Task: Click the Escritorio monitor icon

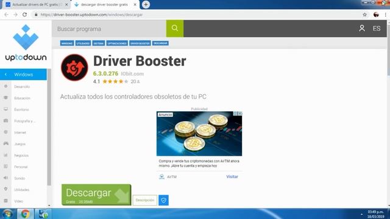Action: (x=5, y=109)
